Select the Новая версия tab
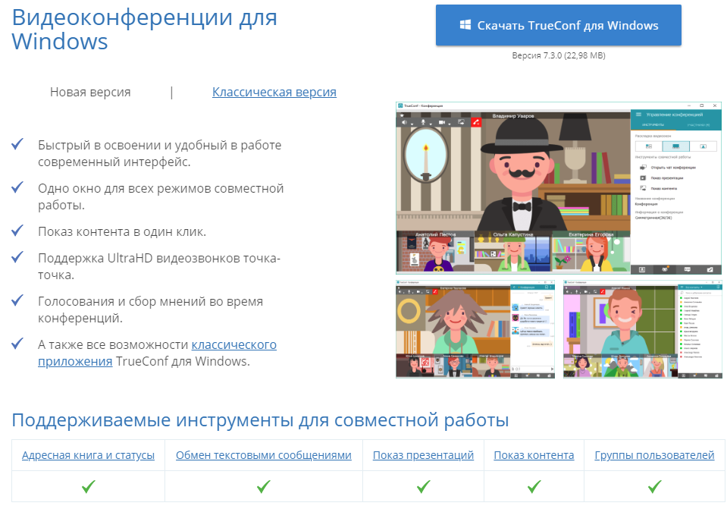This screenshot has height=509, width=727. pos(90,92)
